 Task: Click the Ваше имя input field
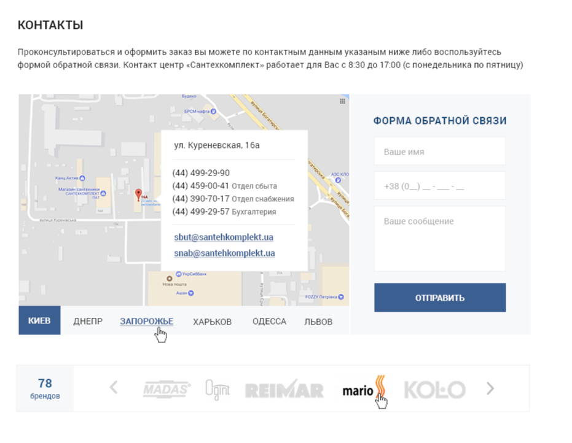pyautogui.click(x=439, y=152)
